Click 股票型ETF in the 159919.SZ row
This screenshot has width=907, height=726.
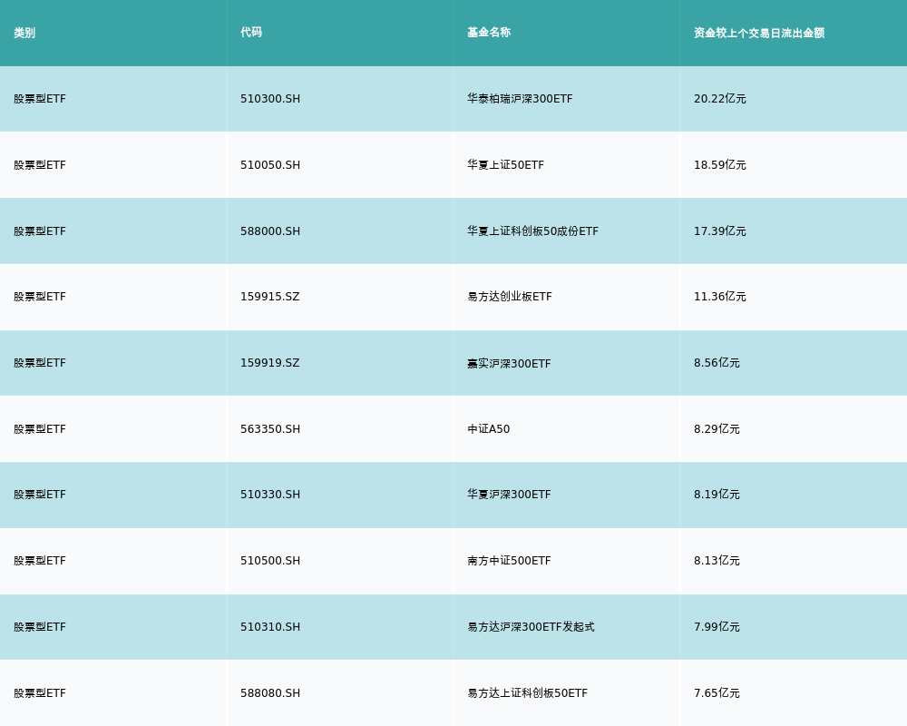(40, 363)
